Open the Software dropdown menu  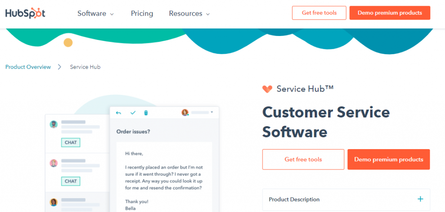(x=96, y=13)
